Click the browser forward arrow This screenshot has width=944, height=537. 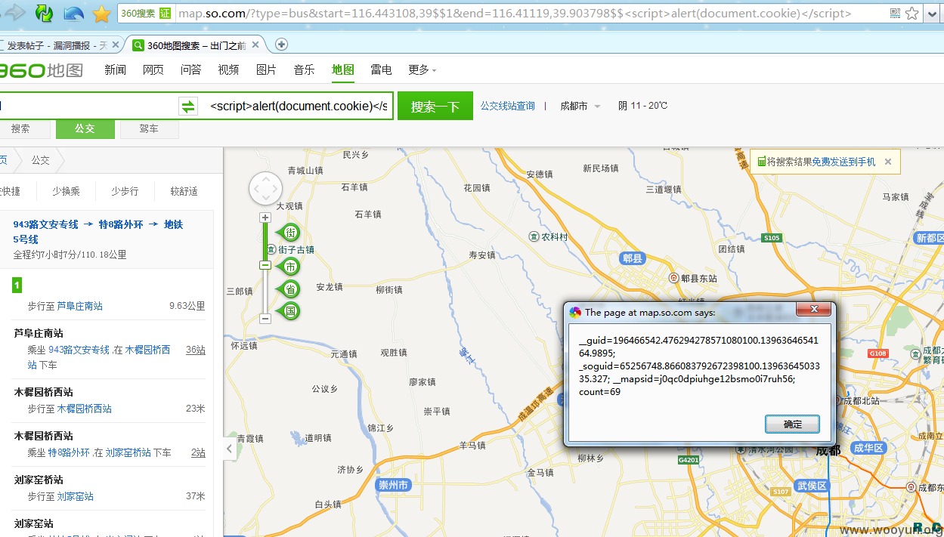[16, 13]
